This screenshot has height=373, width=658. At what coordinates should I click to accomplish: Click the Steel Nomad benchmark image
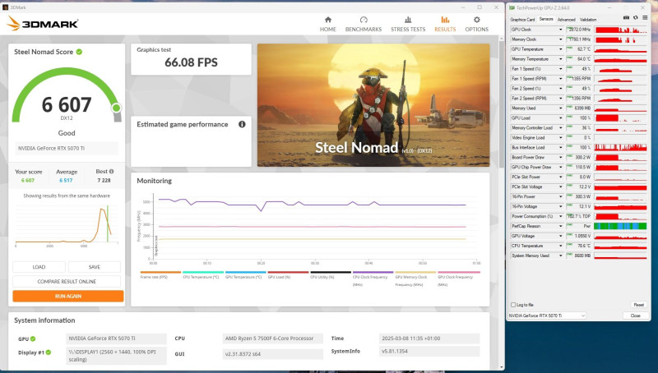pos(373,105)
